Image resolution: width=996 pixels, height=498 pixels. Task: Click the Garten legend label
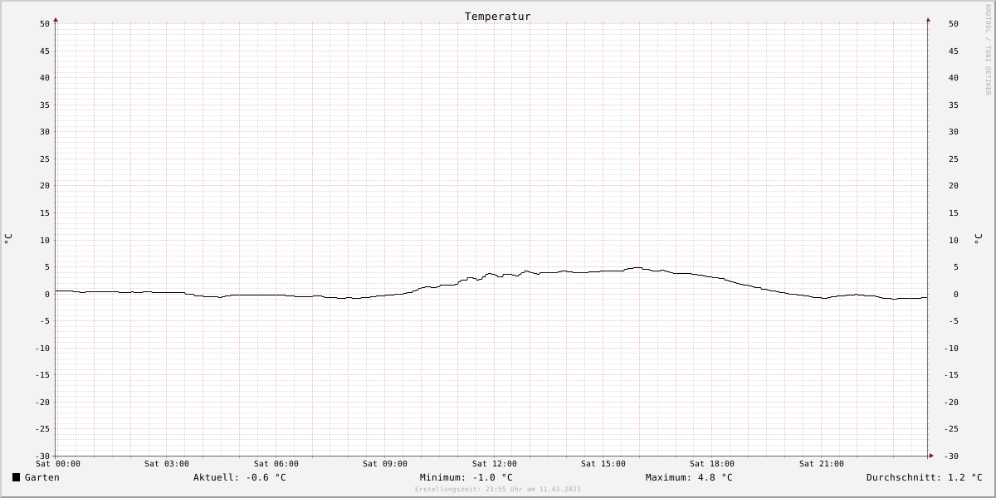pyautogui.click(x=42, y=477)
